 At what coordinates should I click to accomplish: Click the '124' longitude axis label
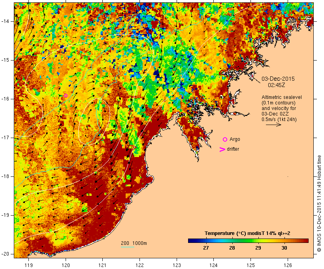(x=214, y=265)
